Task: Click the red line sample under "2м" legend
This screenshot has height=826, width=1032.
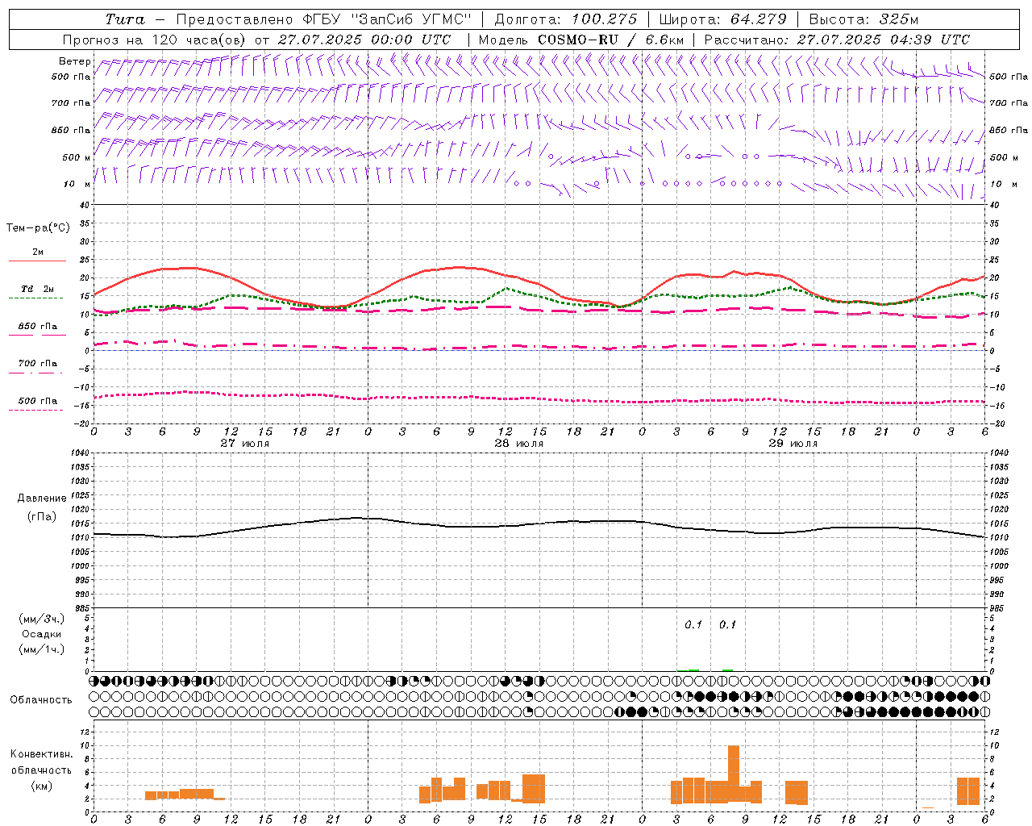Action: pyautogui.click(x=37, y=261)
